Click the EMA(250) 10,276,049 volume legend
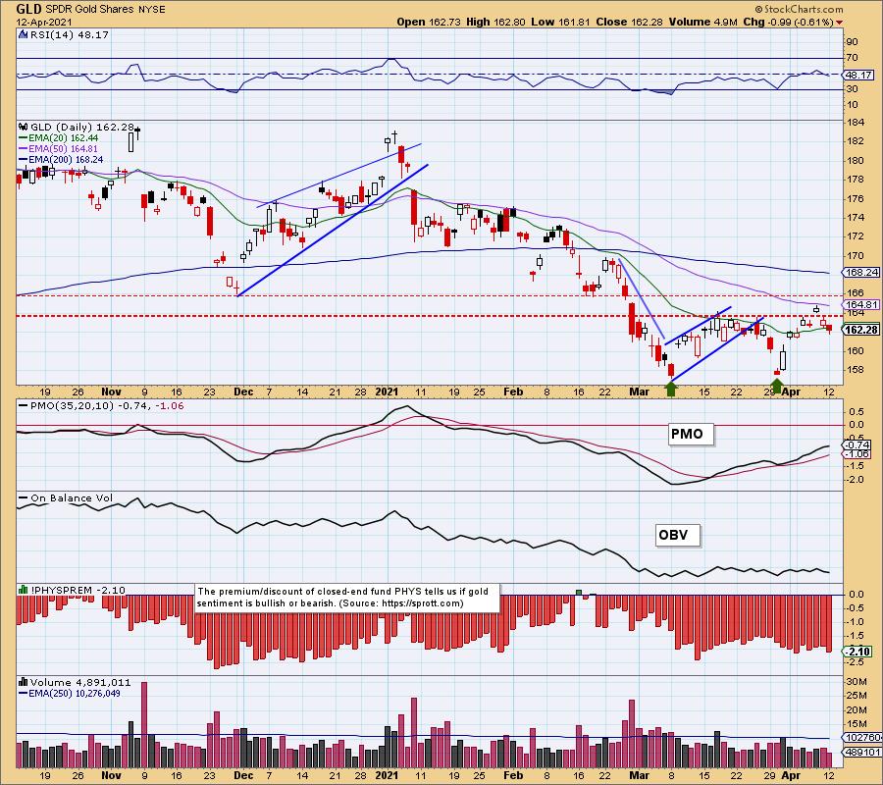Image resolution: width=883 pixels, height=785 pixels. coord(70,693)
